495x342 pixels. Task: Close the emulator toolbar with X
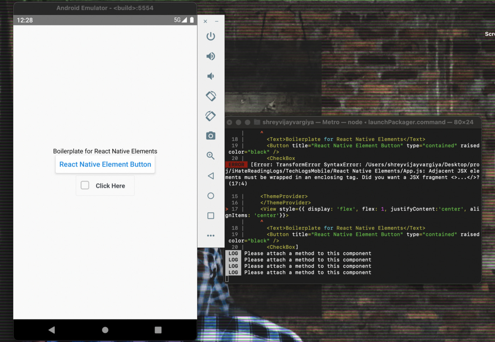coord(205,22)
